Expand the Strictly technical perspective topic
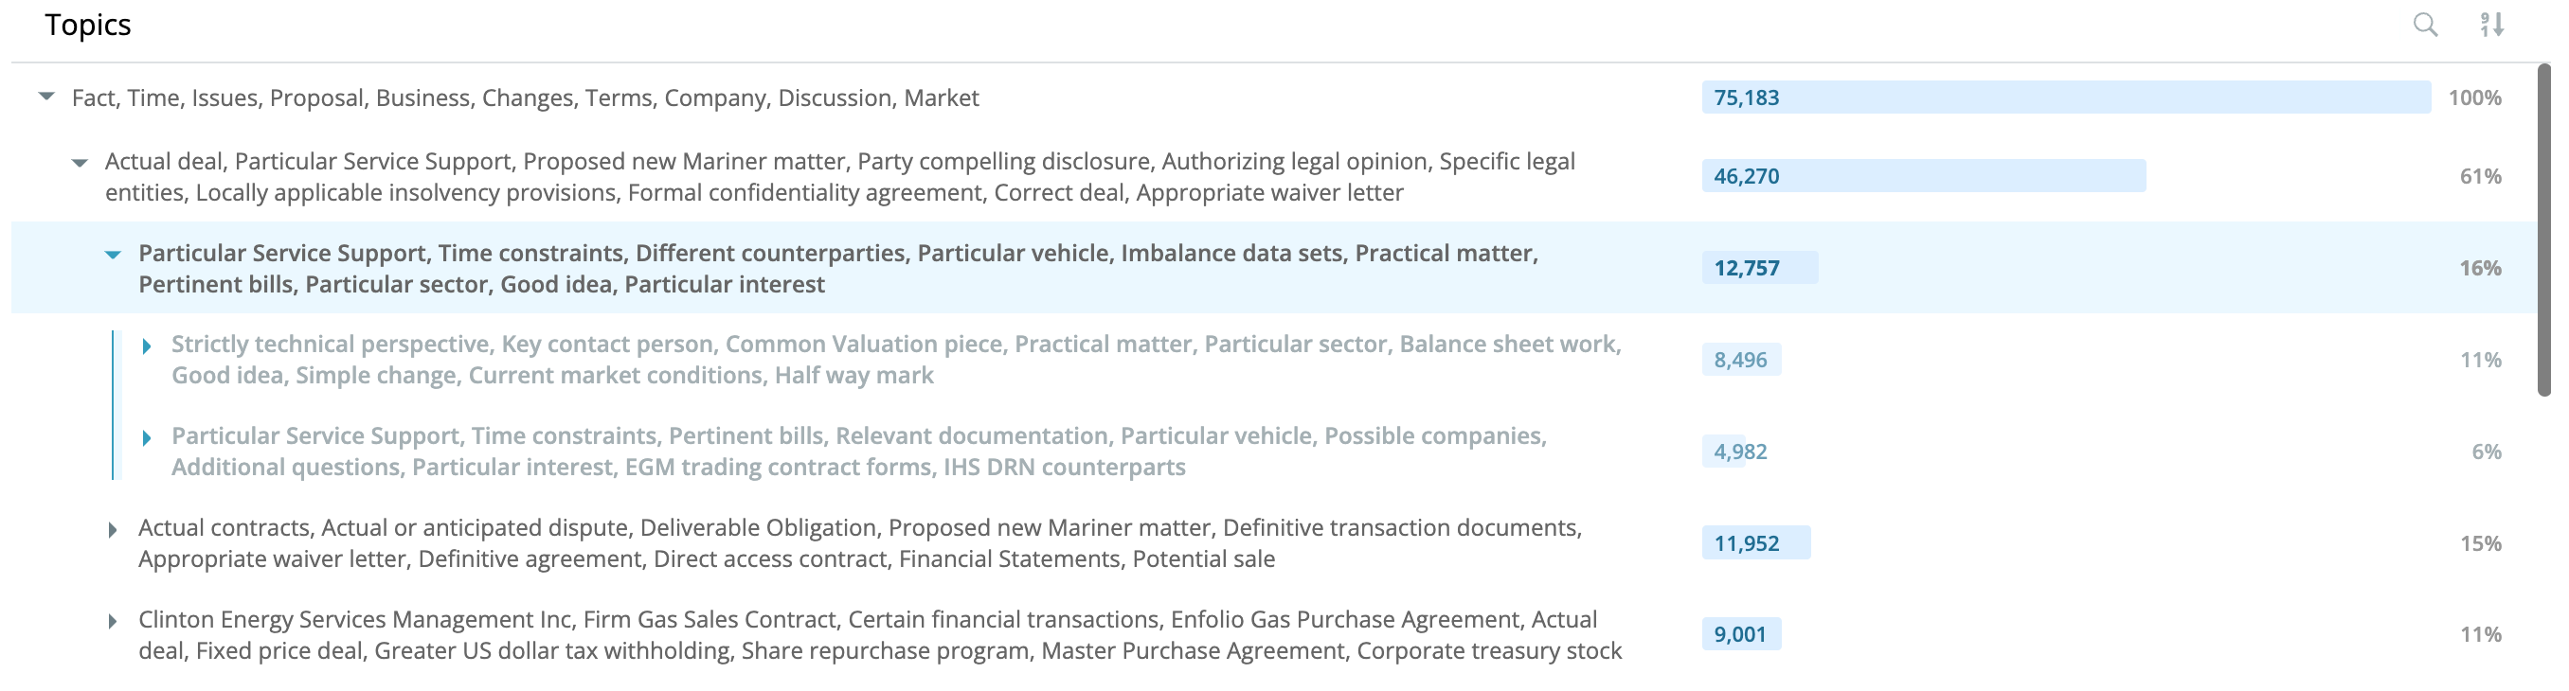This screenshot has height=691, width=2569. pyautogui.click(x=147, y=346)
